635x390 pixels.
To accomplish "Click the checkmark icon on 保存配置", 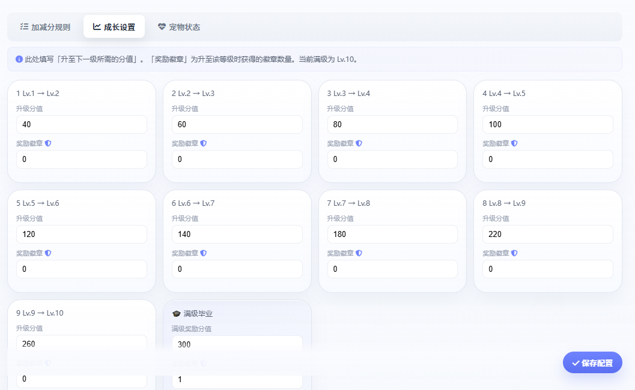I will coord(576,363).
